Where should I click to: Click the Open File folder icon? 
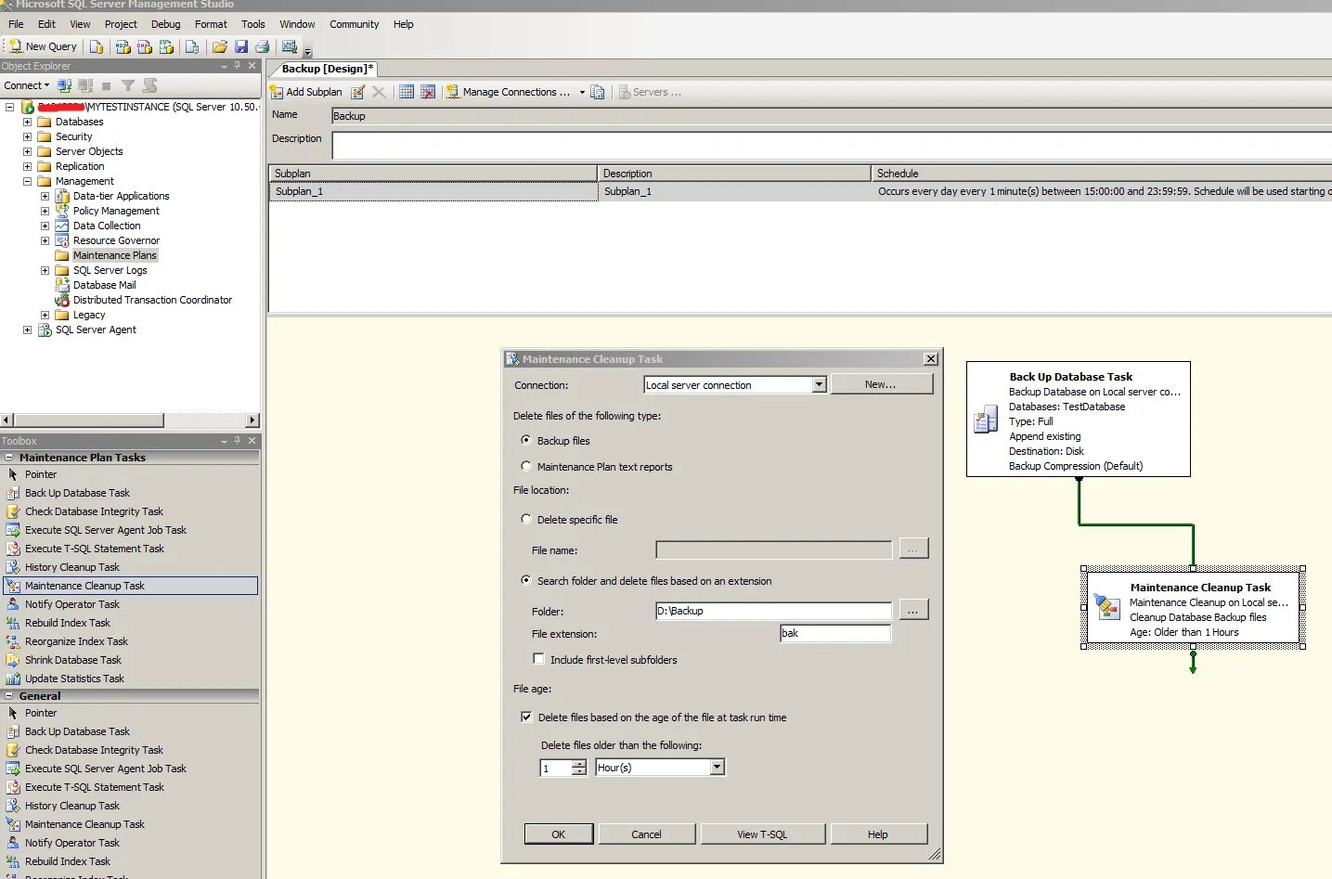(220, 46)
